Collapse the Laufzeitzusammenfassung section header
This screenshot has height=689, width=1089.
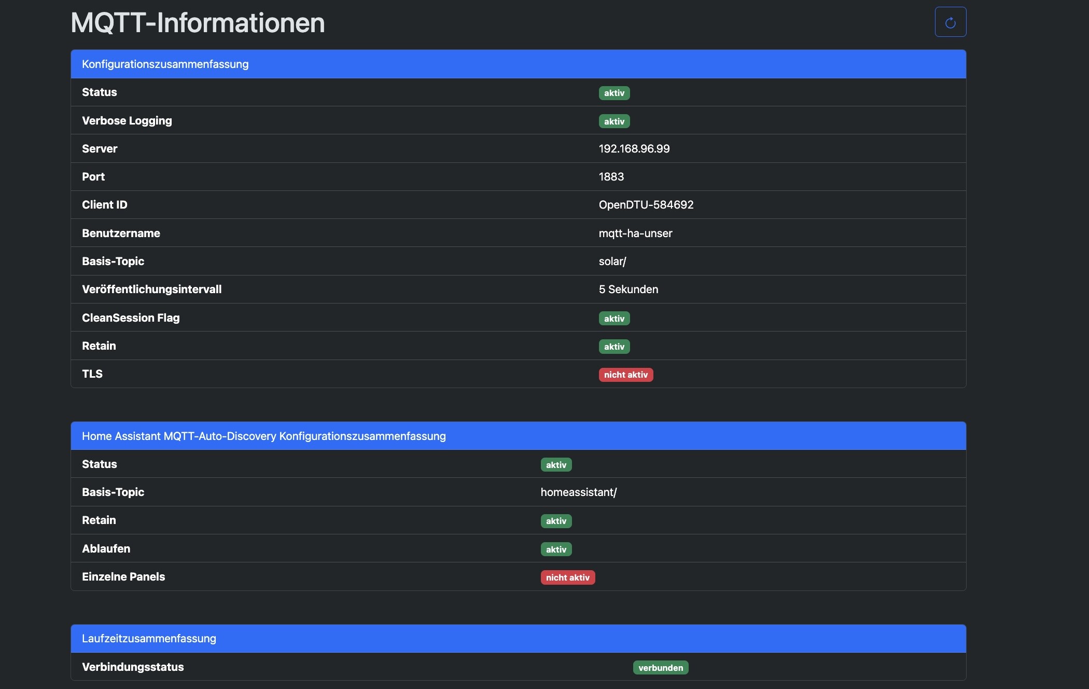click(x=149, y=639)
